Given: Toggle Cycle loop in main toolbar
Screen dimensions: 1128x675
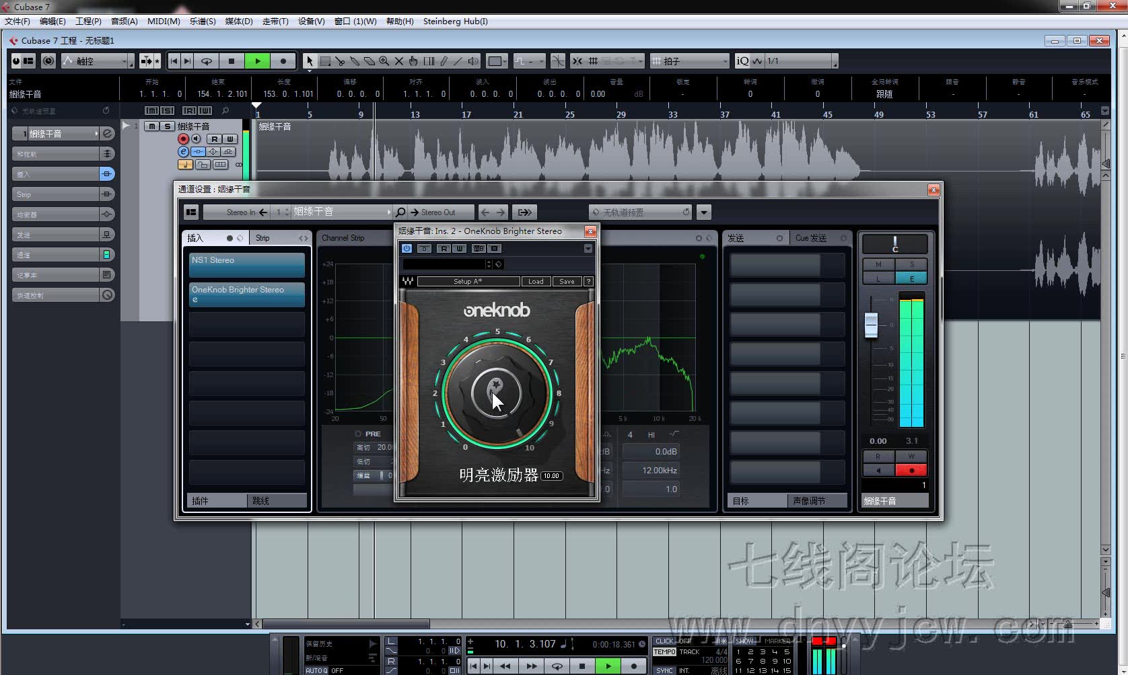Looking at the screenshot, I should coord(207,61).
